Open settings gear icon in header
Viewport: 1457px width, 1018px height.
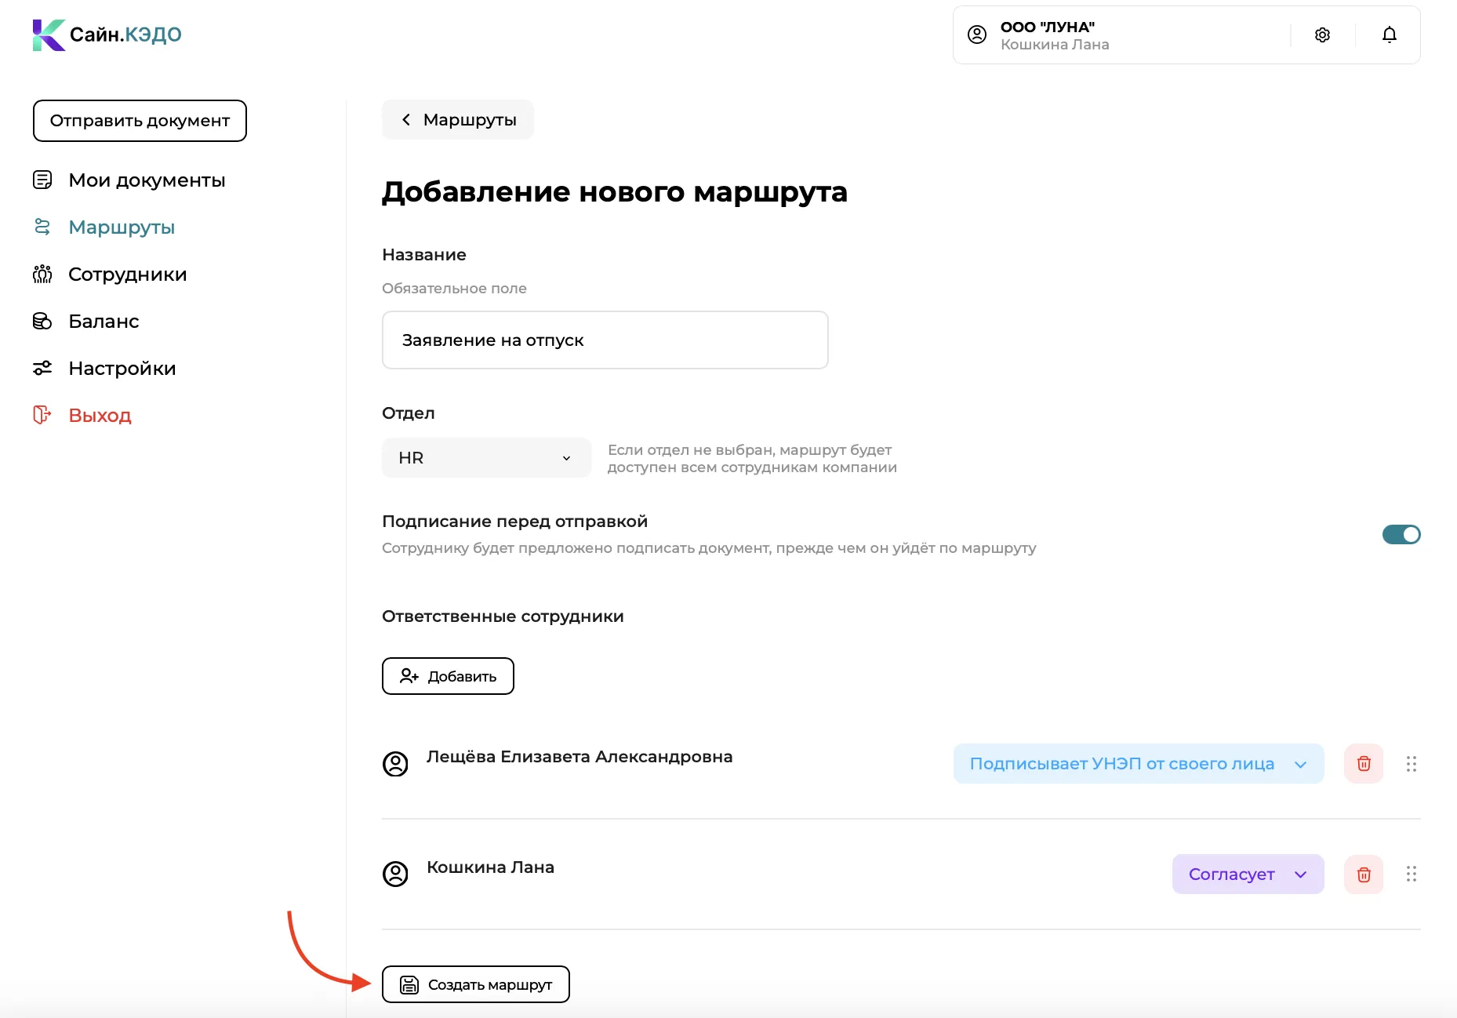tap(1322, 35)
